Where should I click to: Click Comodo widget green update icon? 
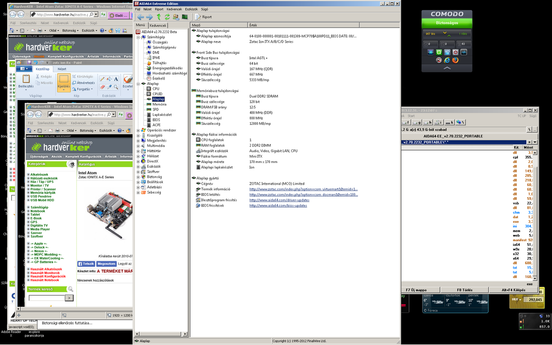(x=439, y=53)
